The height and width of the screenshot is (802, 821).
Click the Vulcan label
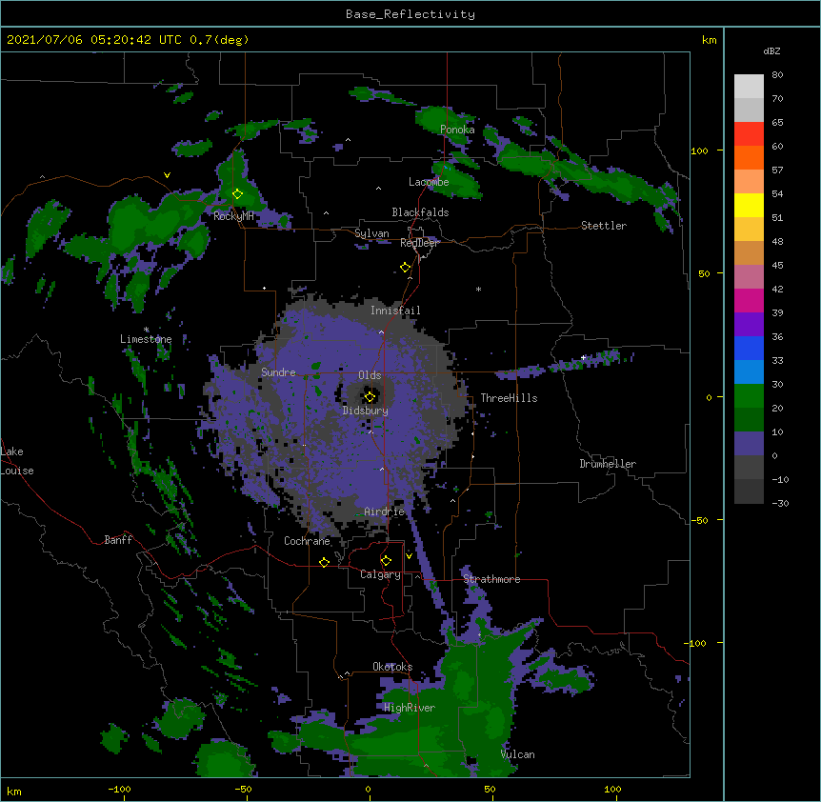(x=517, y=754)
